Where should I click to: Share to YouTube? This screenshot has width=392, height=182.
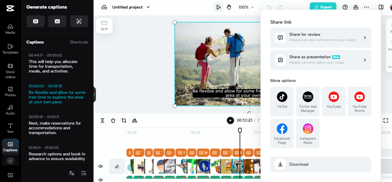tap(334, 101)
